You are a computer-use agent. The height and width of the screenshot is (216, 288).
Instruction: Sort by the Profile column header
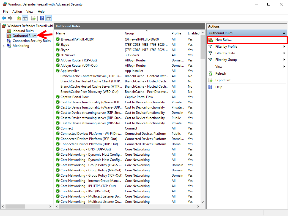point(178,33)
